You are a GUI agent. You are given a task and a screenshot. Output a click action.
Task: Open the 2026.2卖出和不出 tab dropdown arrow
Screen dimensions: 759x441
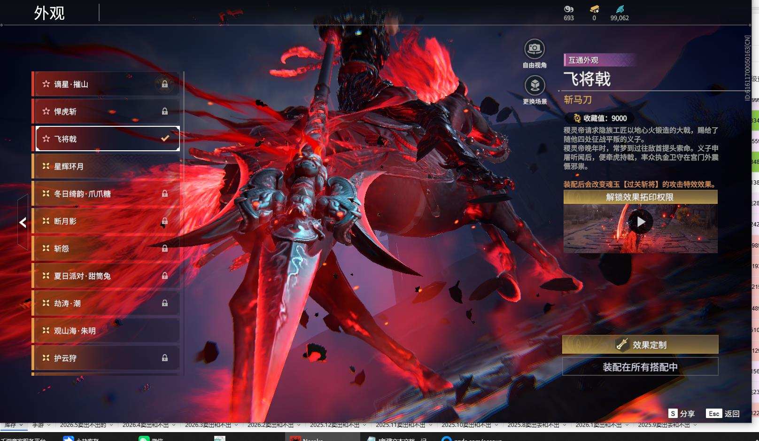coord(299,425)
